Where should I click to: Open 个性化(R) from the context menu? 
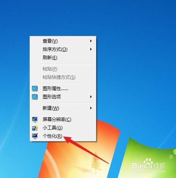tap(63, 136)
